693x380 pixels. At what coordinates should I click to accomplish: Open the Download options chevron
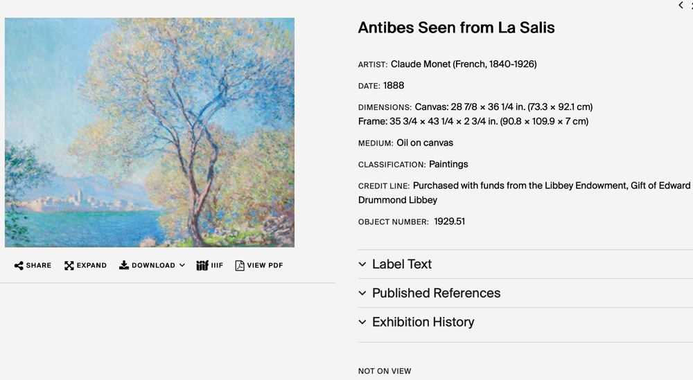point(182,265)
